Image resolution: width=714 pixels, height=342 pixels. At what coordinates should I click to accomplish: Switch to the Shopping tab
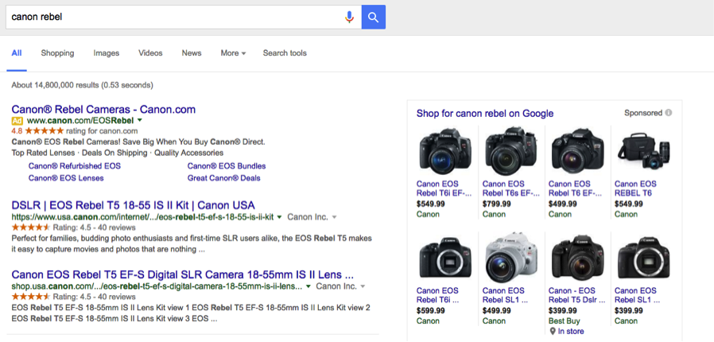point(57,53)
